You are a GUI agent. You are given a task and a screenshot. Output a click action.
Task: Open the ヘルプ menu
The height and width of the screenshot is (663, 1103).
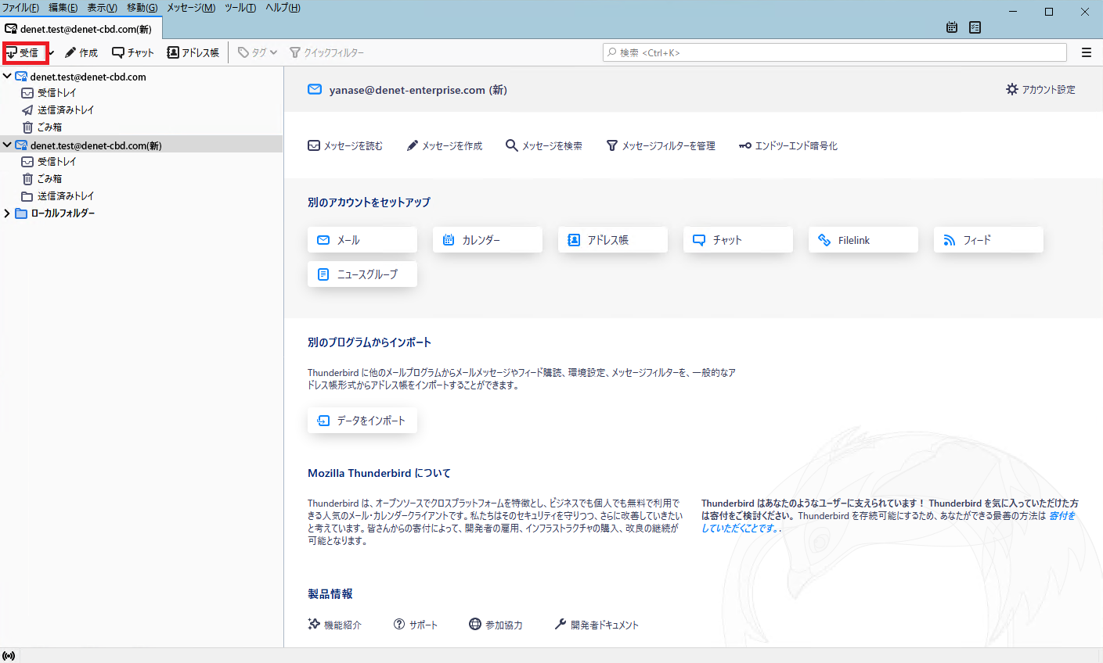pyautogui.click(x=283, y=8)
